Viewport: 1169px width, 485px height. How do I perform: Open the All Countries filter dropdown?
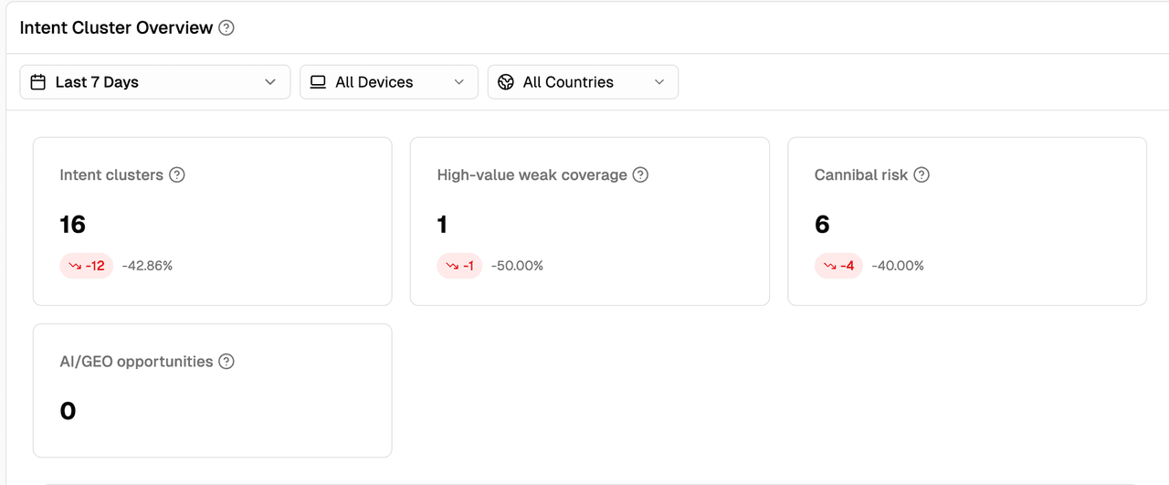click(583, 82)
